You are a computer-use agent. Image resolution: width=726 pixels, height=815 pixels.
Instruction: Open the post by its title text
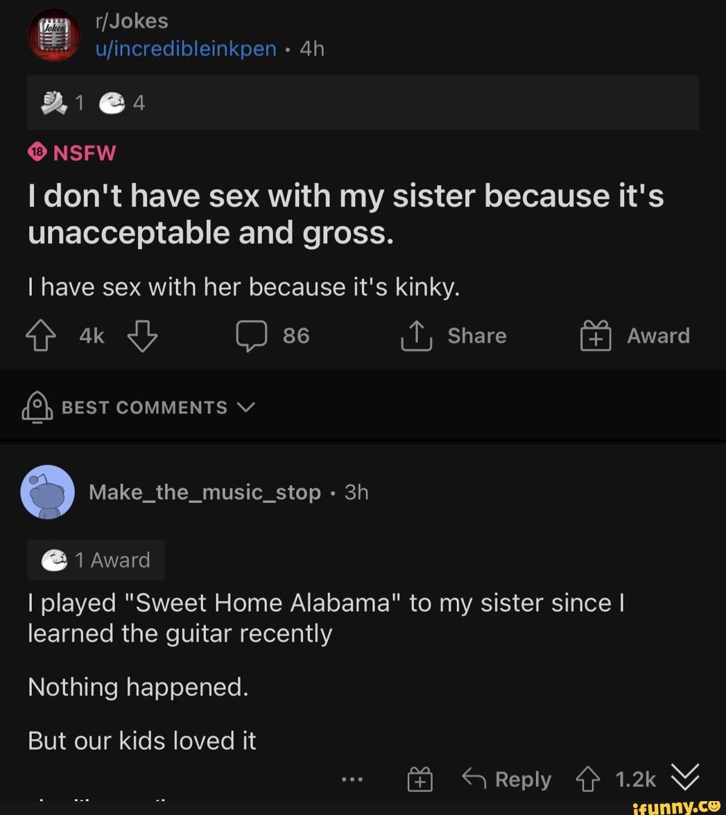coord(345,214)
